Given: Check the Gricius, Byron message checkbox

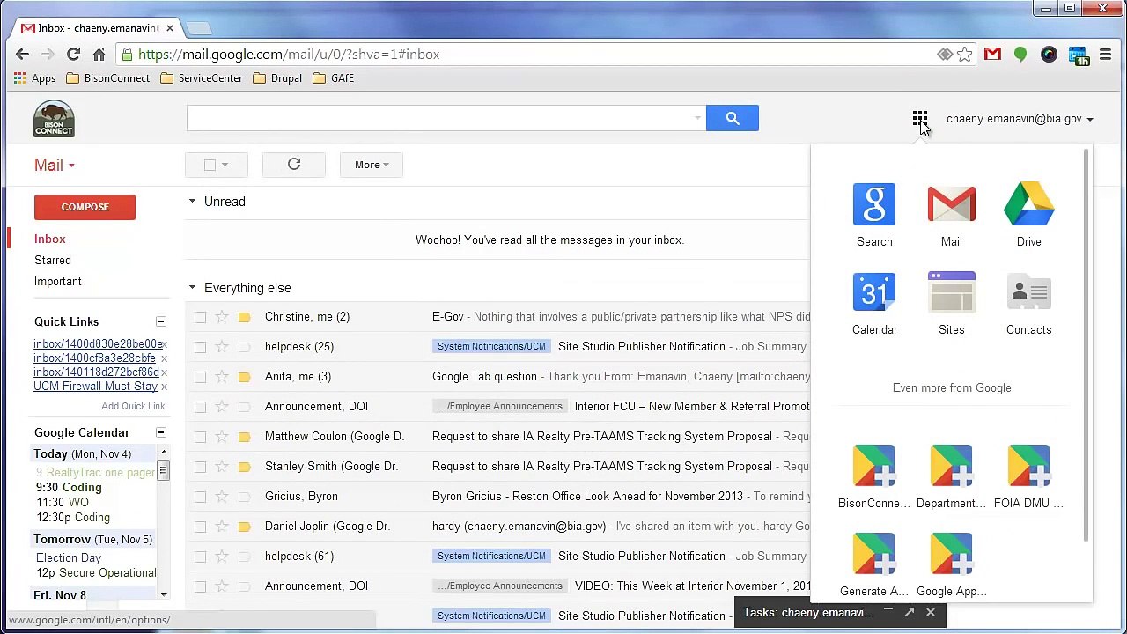Looking at the screenshot, I should tap(200, 497).
